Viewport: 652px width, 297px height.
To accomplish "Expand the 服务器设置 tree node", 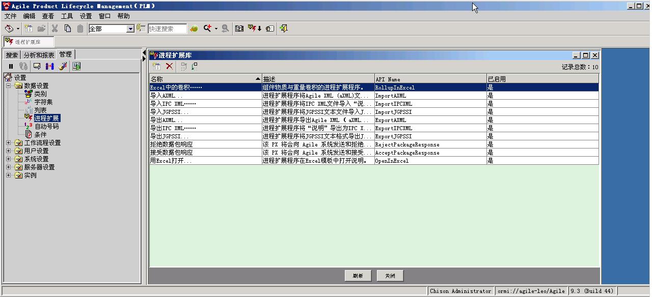I will pyautogui.click(x=8, y=167).
